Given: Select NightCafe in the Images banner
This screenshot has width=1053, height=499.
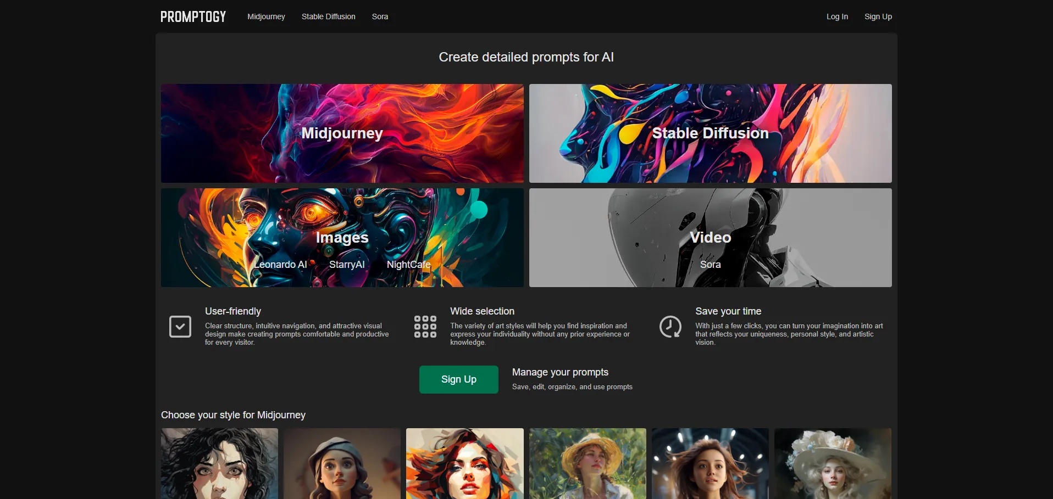Looking at the screenshot, I should pyautogui.click(x=408, y=265).
